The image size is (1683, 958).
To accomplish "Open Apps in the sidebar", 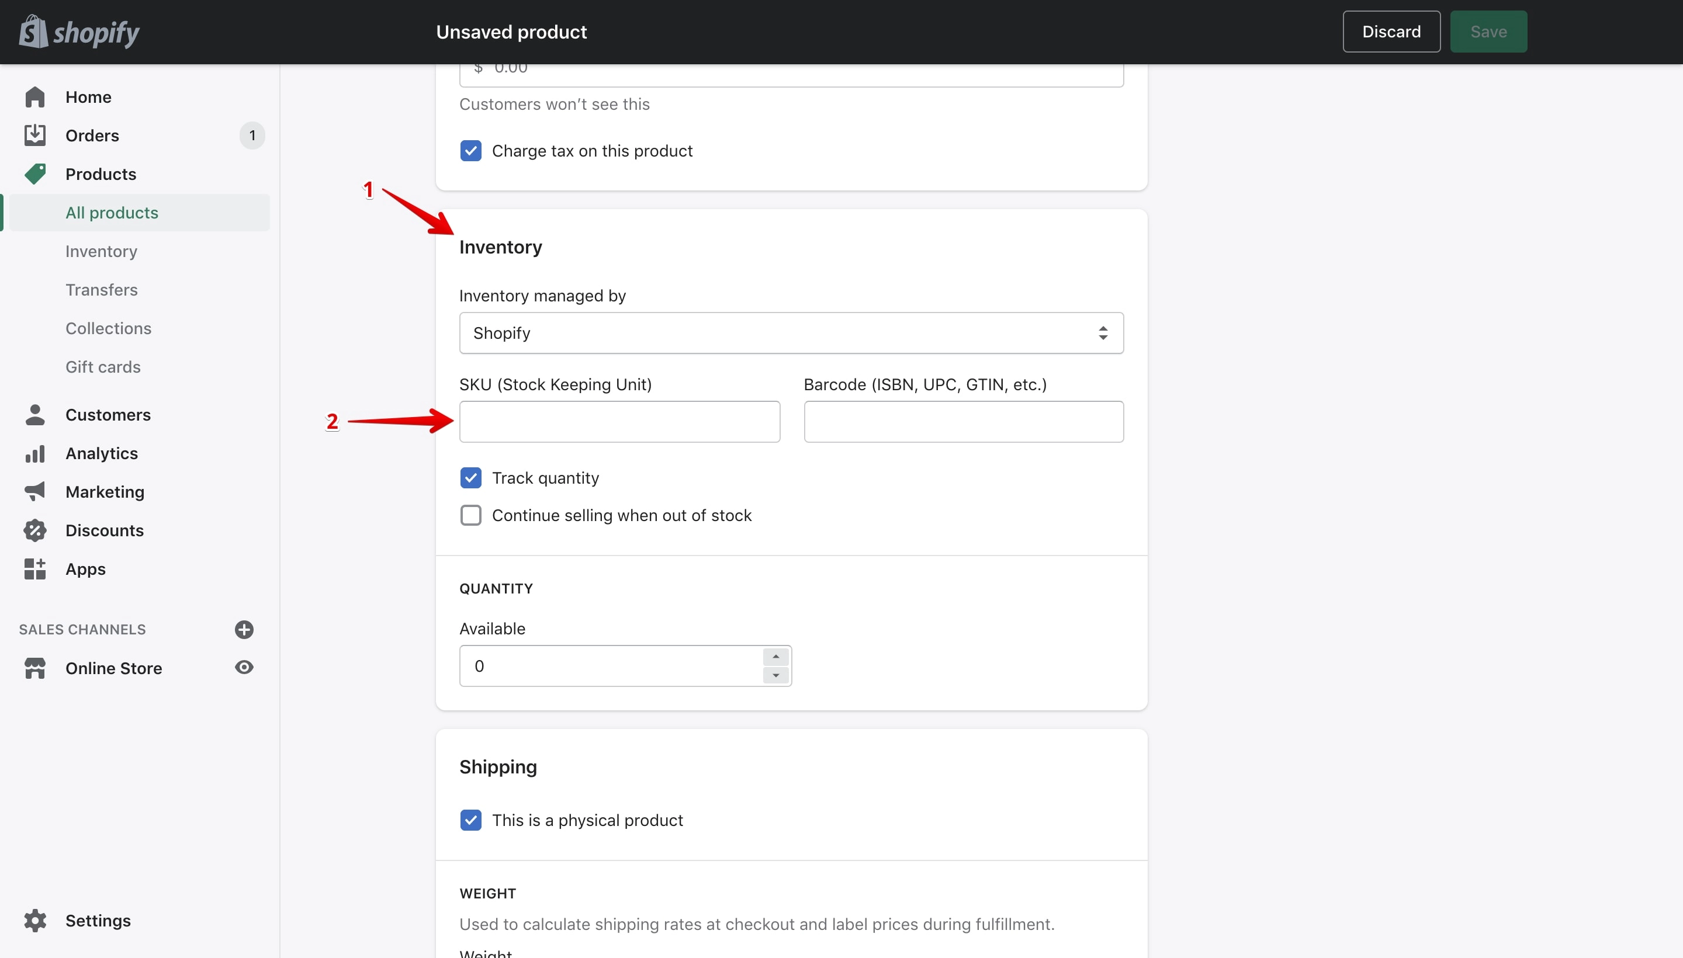I will [85, 568].
